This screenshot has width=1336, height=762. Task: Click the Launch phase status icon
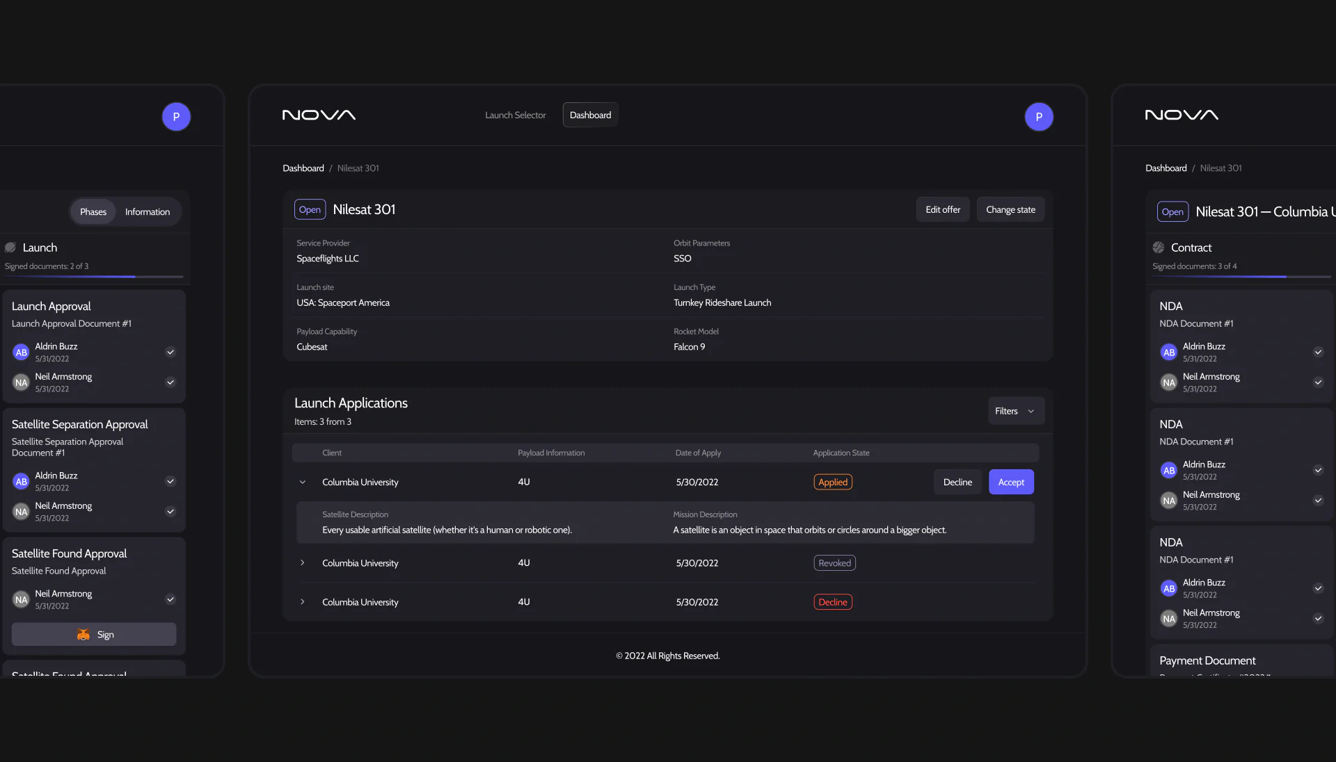[10, 248]
